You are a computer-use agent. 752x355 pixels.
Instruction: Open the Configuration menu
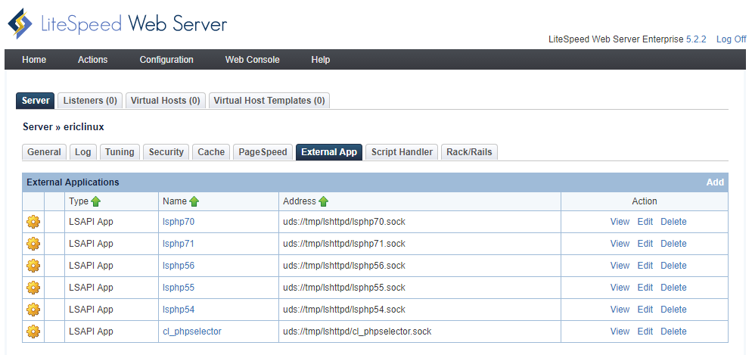click(x=166, y=60)
